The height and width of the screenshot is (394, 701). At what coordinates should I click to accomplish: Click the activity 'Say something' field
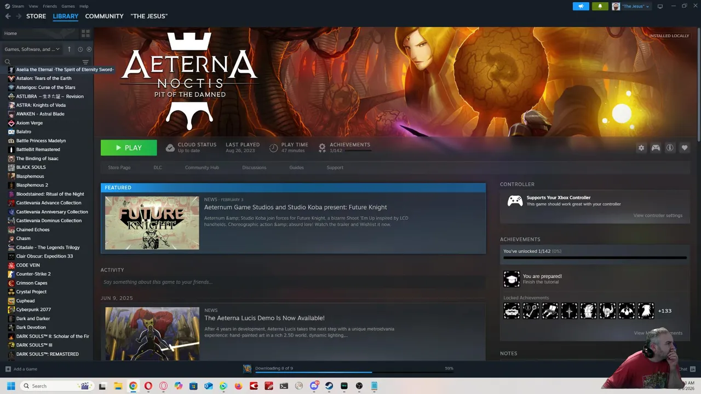point(293,282)
